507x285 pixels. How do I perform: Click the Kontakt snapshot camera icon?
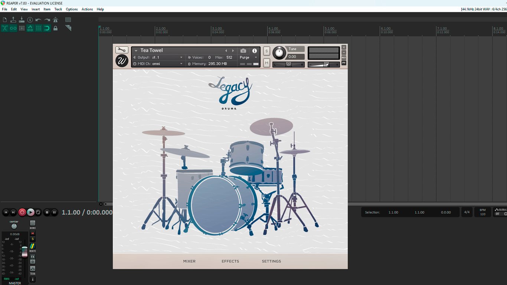[x=243, y=51]
